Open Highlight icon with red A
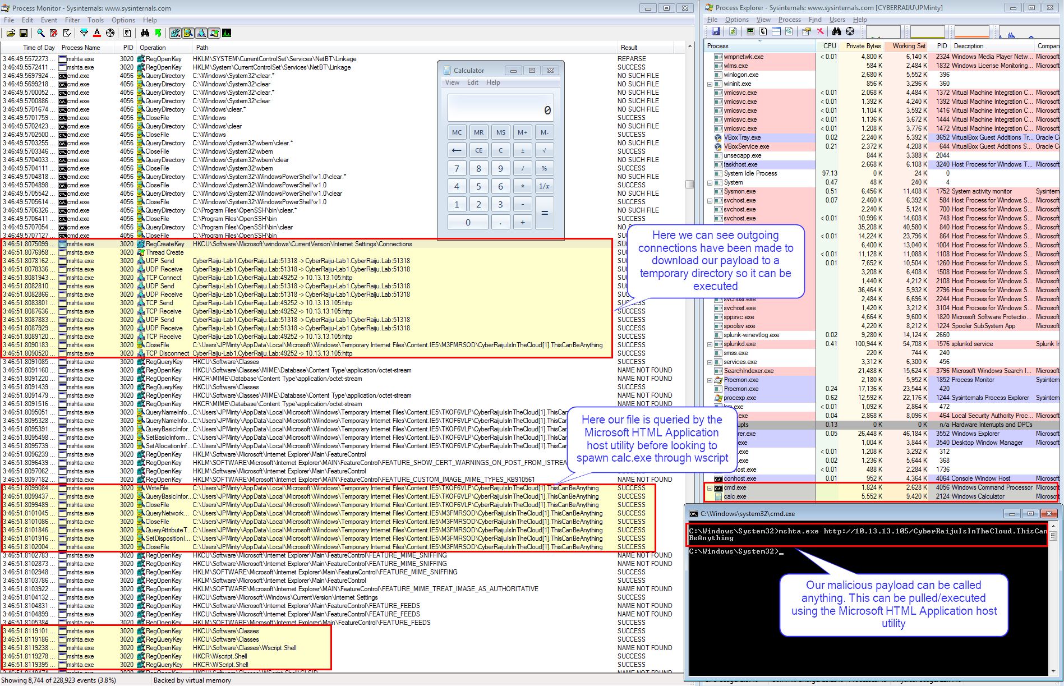1064x686 pixels. pyautogui.click(x=97, y=34)
